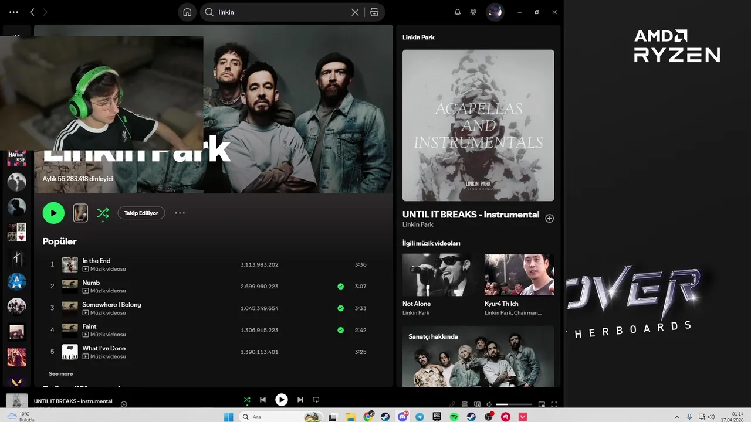Add current track via bottom bar plus icon
The height and width of the screenshot is (422, 751).
click(124, 404)
